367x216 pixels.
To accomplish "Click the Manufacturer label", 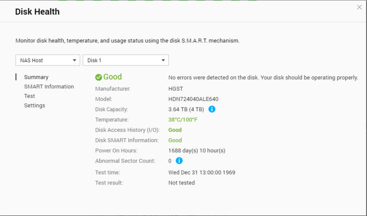I will [113, 89].
